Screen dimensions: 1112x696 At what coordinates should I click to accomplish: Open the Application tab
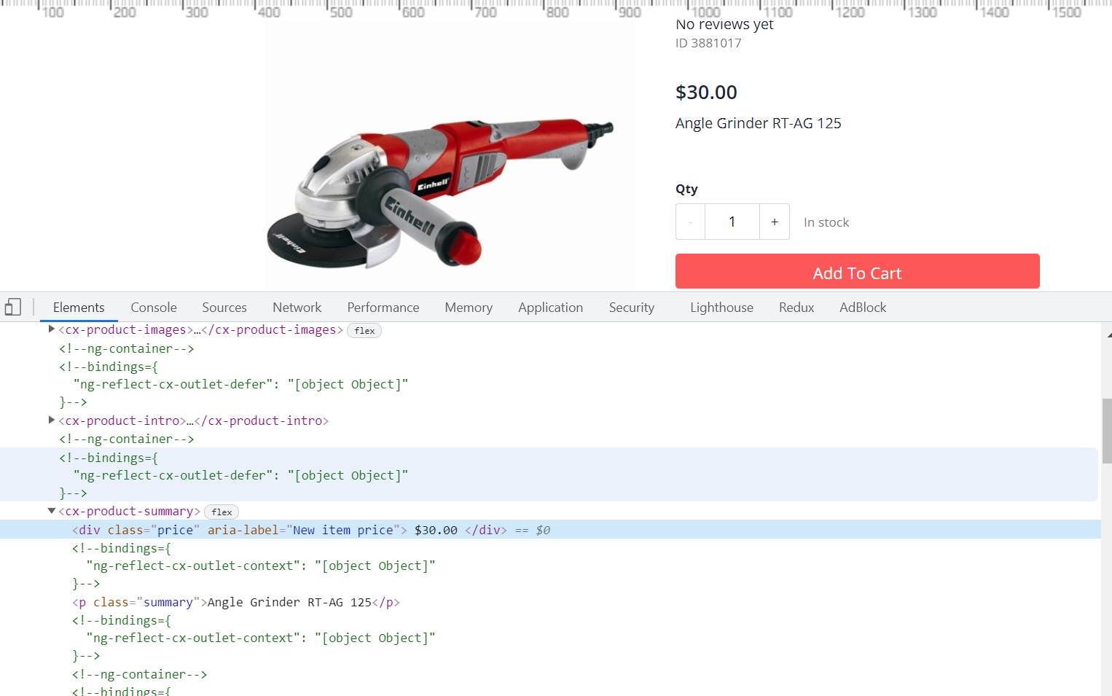(x=551, y=308)
